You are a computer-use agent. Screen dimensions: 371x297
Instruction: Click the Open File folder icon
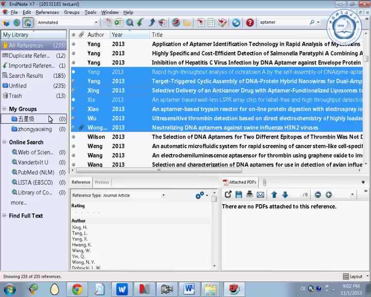(x=187, y=23)
